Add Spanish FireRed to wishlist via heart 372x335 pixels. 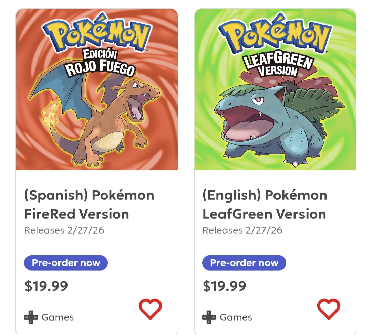(150, 309)
